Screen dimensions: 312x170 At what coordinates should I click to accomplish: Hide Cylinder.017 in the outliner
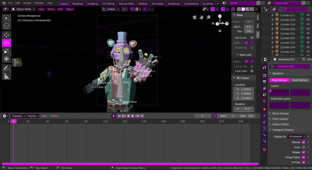pos(308,15)
